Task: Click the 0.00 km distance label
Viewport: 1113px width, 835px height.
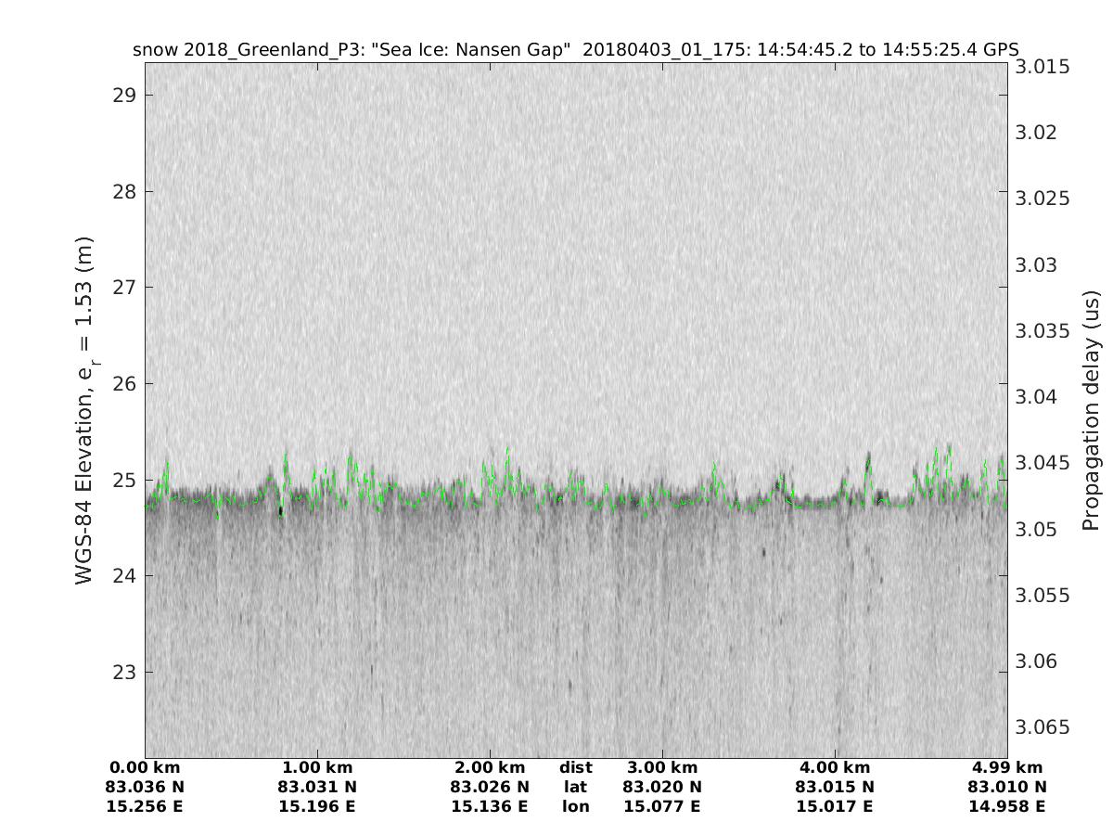Action: pos(146,768)
